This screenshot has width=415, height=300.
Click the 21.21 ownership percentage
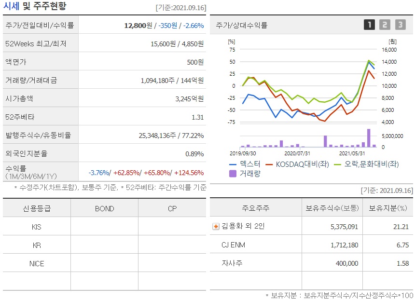coord(401,227)
